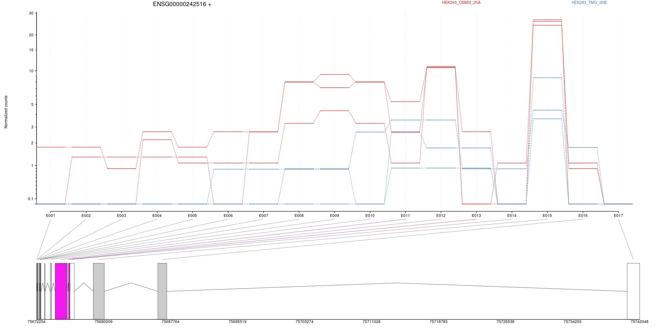Click y-axis tick value 2

point(32,143)
